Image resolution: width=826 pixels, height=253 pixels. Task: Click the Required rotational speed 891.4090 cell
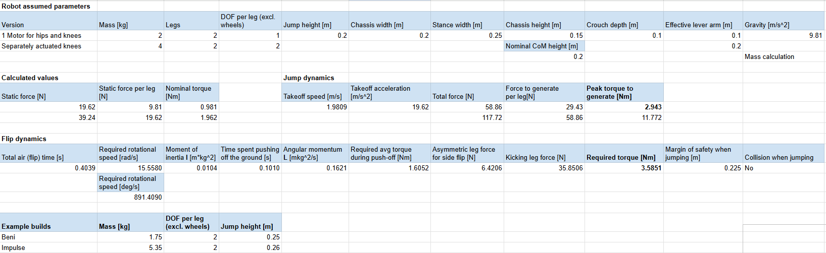pos(130,197)
